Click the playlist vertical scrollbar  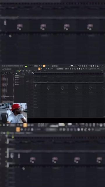(x=104, y=95)
